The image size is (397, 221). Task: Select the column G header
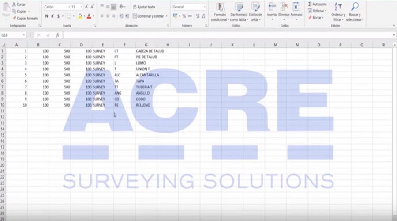(x=146, y=45)
